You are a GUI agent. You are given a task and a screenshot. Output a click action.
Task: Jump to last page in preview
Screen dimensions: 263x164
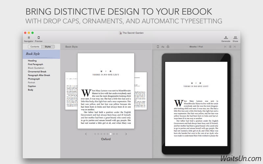235,47
